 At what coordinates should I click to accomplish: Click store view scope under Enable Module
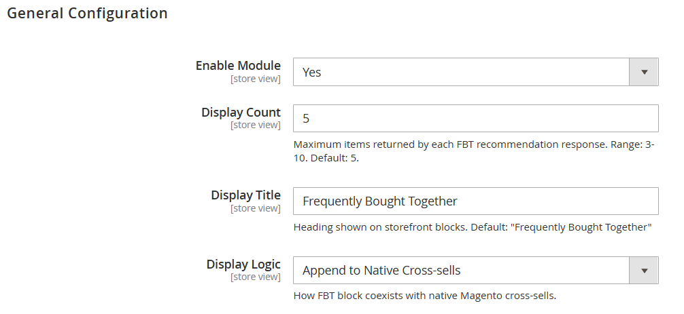pos(256,79)
